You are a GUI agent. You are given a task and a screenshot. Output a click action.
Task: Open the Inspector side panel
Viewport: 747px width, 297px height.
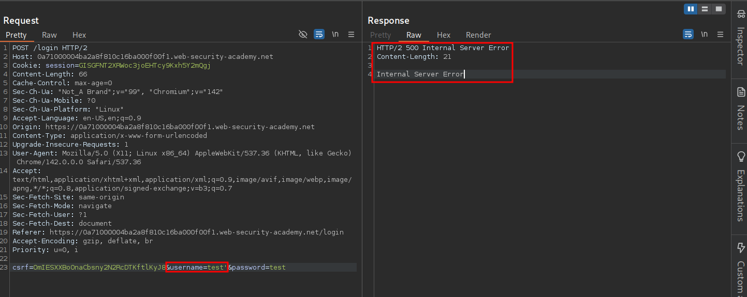pyautogui.click(x=740, y=39)
